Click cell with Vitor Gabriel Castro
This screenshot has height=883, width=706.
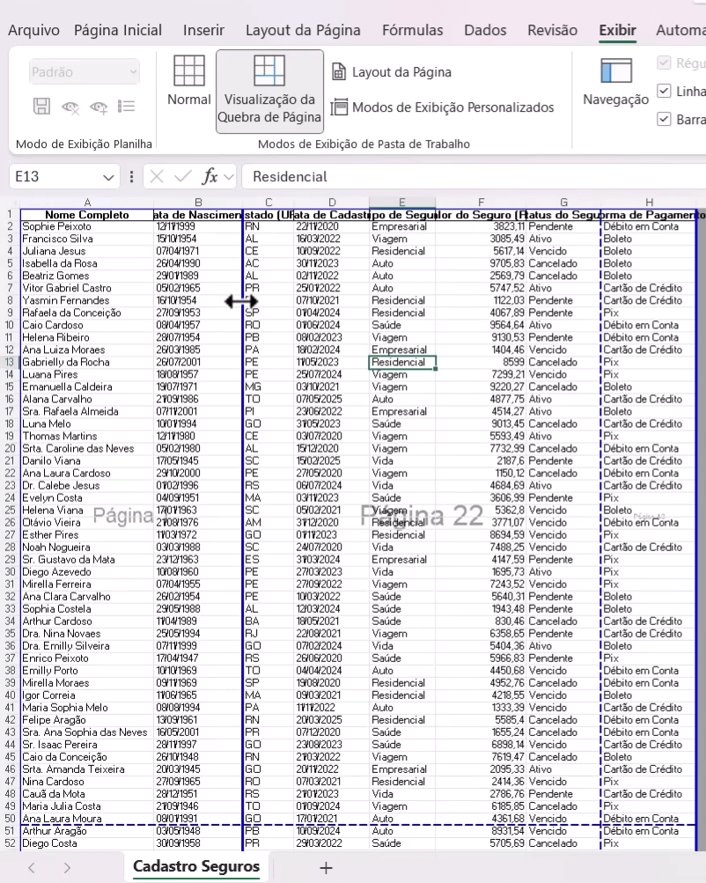(x=86, y=289)
